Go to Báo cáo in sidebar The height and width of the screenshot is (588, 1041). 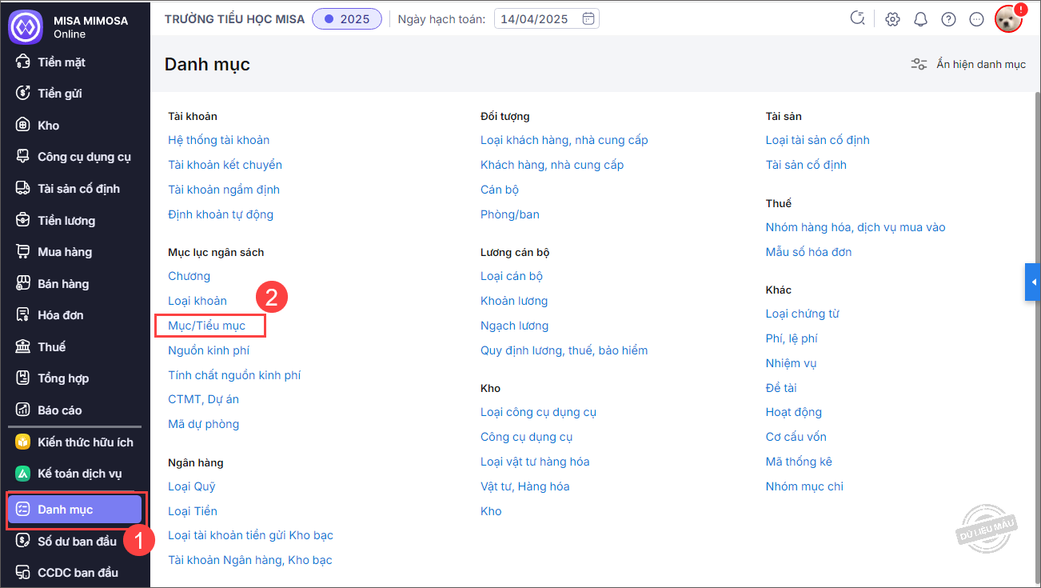click(x=60, y=410)
